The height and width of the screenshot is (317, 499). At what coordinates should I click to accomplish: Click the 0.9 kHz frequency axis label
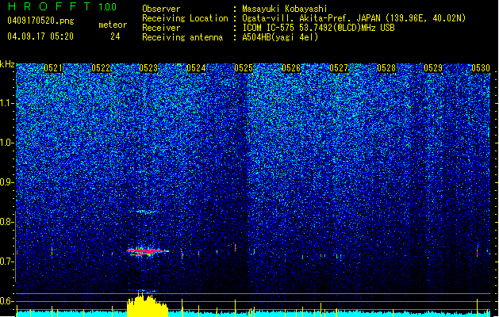pyautogui.click(x=7, y=182)
